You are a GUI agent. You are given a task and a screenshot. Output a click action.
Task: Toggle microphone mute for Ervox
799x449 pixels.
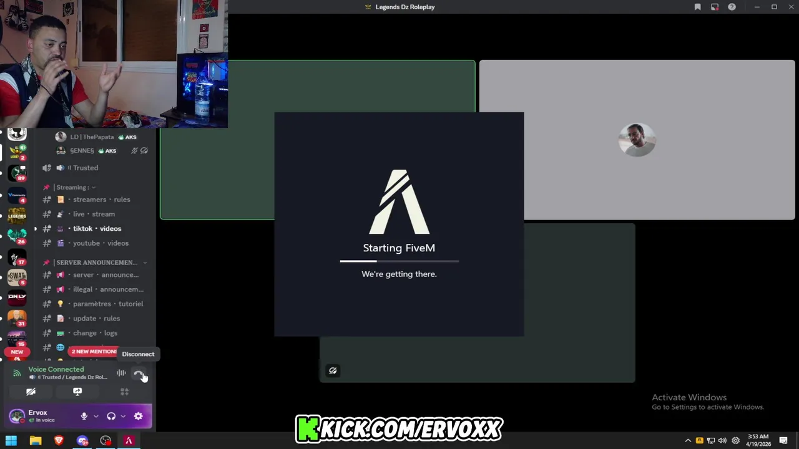[84, 416]
